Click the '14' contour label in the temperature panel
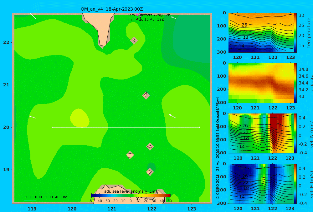This screenshot has height=212, width=313. pos(241,46)
